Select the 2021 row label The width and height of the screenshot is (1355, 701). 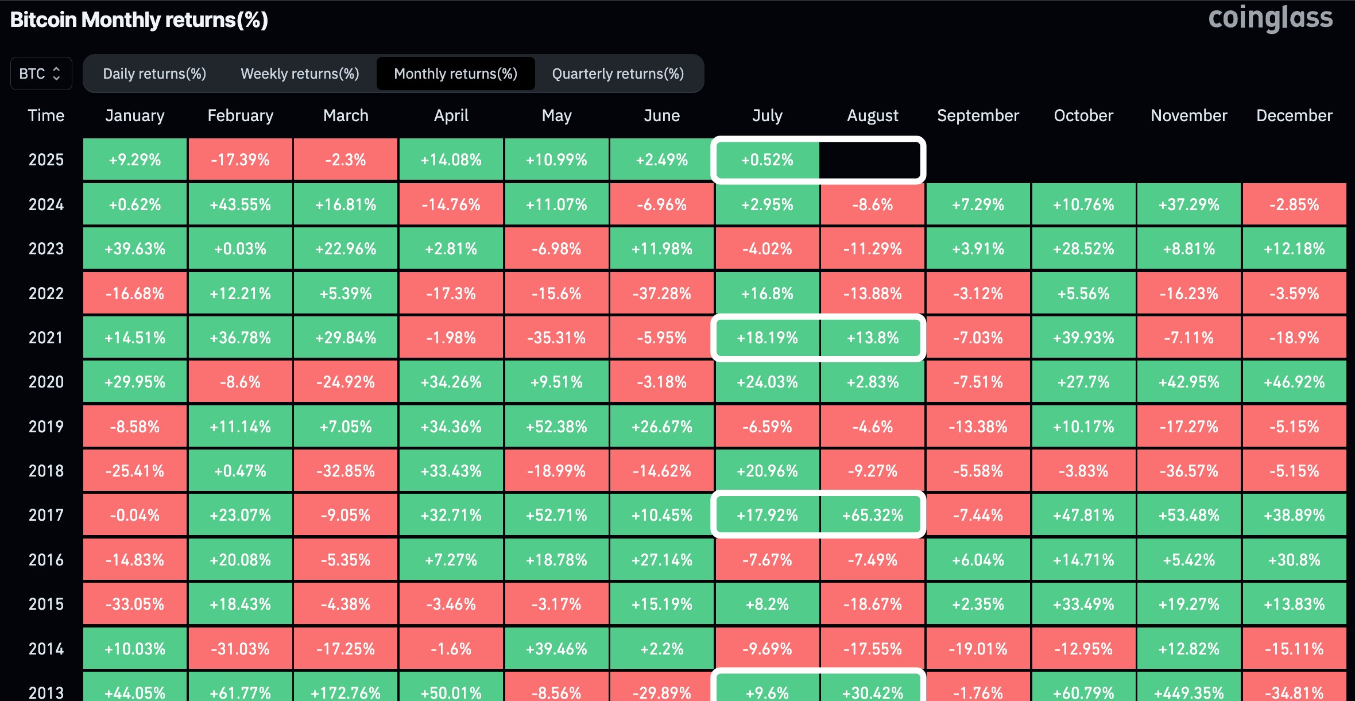tap(46, 338)
